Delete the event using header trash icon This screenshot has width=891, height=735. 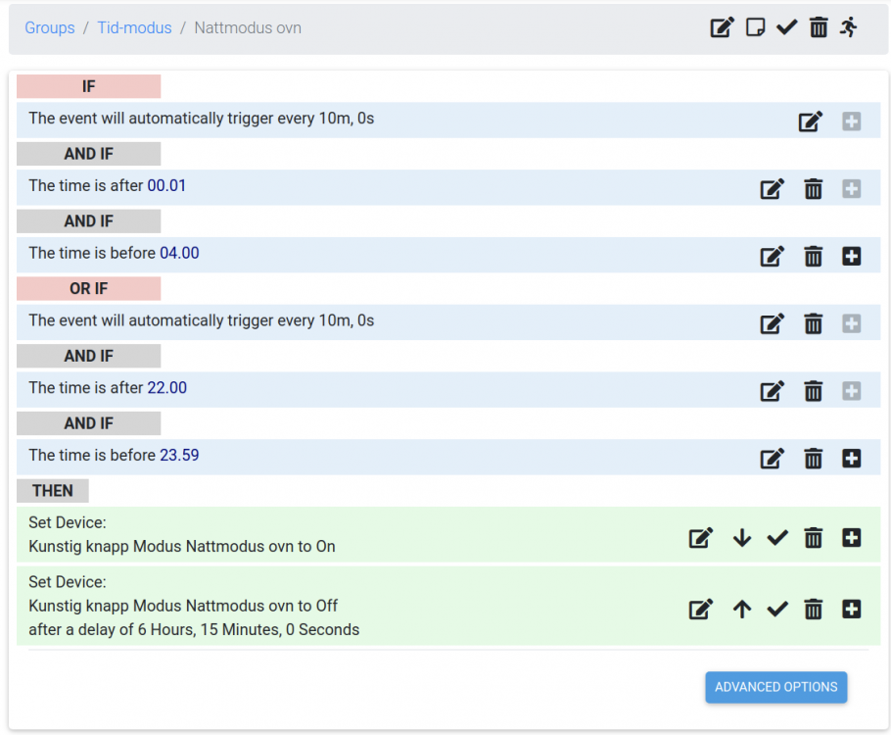(x=819, y=27)
